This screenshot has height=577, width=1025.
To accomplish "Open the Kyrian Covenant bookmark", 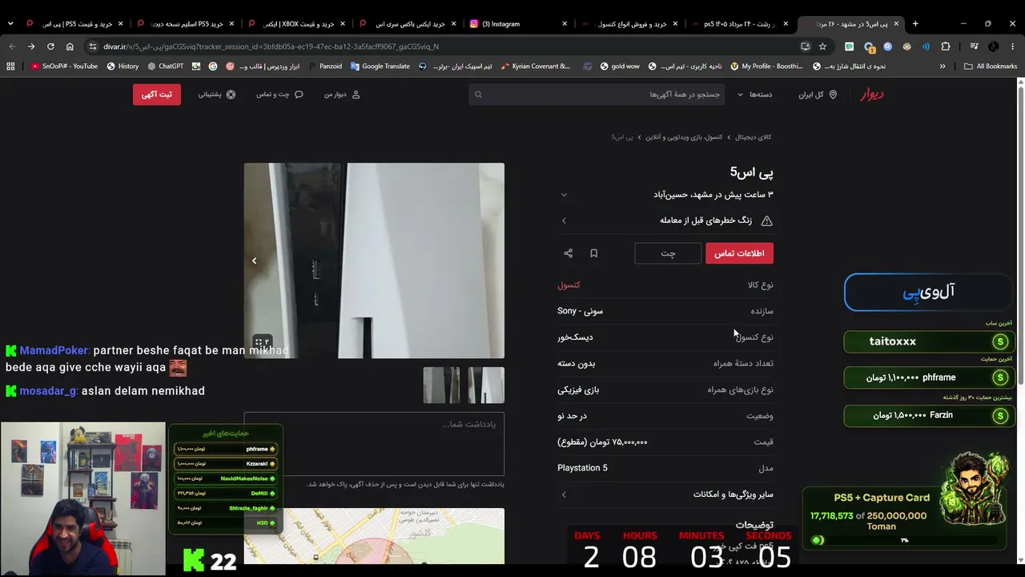I will pyautogui.click(x=535, y=67).
